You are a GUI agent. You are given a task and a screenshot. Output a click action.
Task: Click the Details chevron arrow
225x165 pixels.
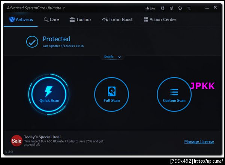tap(119, 57)
